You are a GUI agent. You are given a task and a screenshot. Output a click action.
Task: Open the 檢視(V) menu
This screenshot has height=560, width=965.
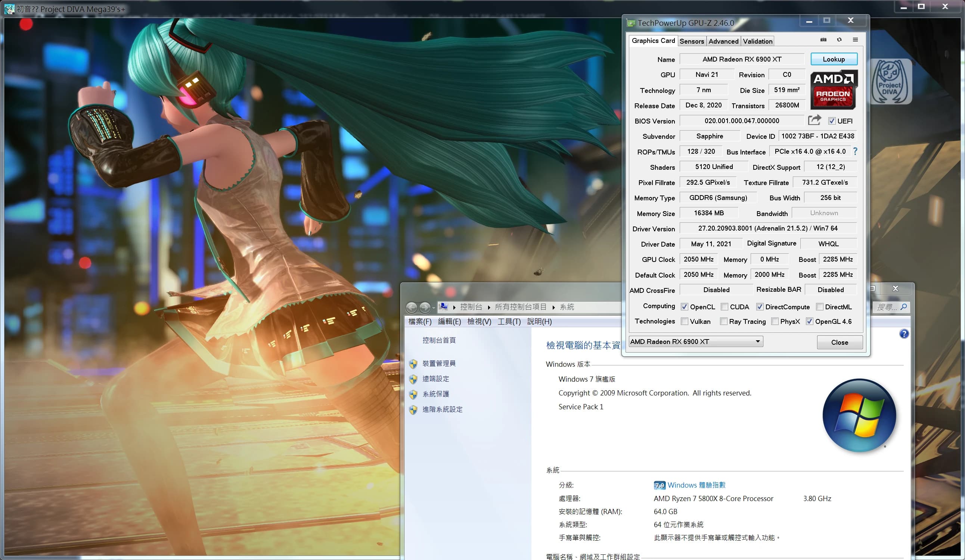[479, 322]
